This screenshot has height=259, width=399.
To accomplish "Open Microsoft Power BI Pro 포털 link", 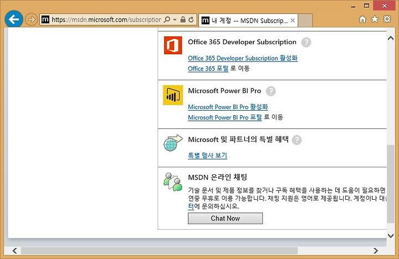I will [x=224, y=117].
